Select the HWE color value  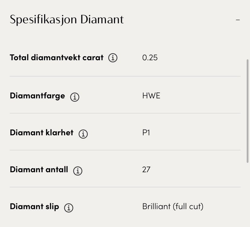[151, 96]
